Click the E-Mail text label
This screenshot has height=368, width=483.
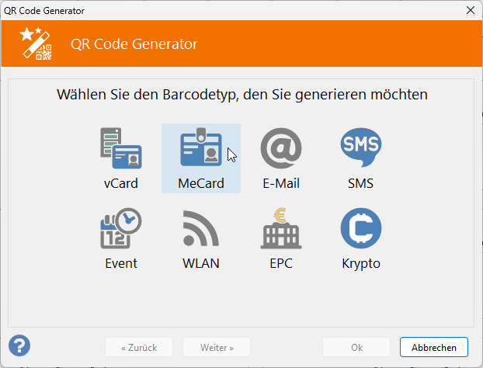tap(281, 183)
